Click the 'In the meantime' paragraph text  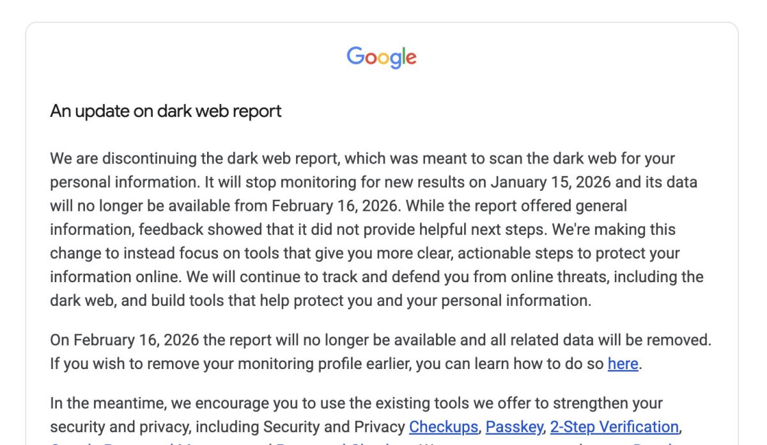point(102,404)
